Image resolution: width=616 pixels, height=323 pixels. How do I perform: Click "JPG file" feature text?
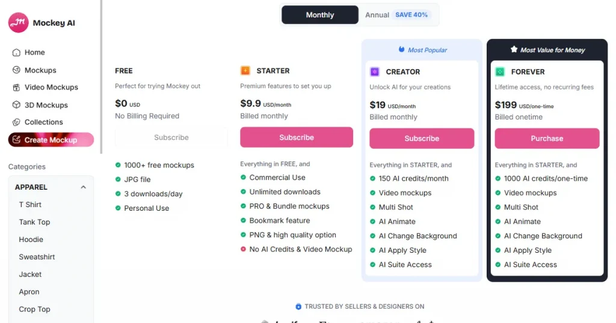[x=137, y=180]
